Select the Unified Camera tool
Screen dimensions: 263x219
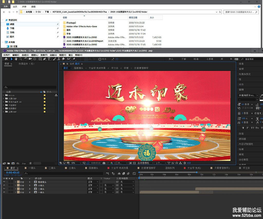tap(30, 59)
